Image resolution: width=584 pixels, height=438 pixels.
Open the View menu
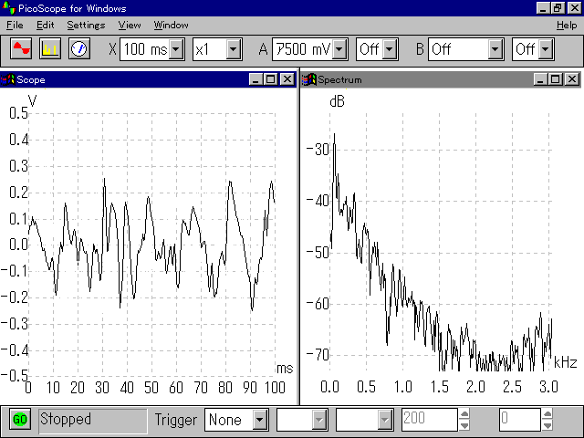tap(130, 25)
